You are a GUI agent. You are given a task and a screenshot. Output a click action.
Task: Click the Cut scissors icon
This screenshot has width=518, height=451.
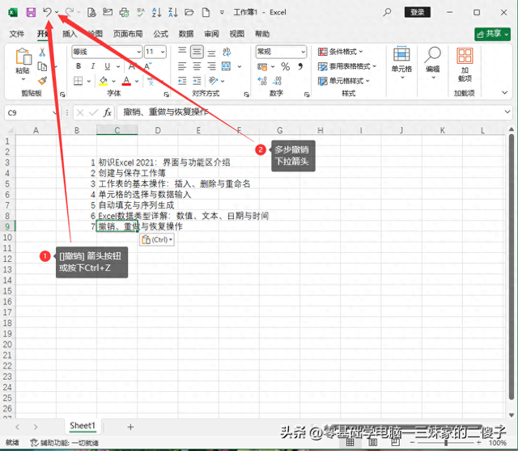point(42,52)
